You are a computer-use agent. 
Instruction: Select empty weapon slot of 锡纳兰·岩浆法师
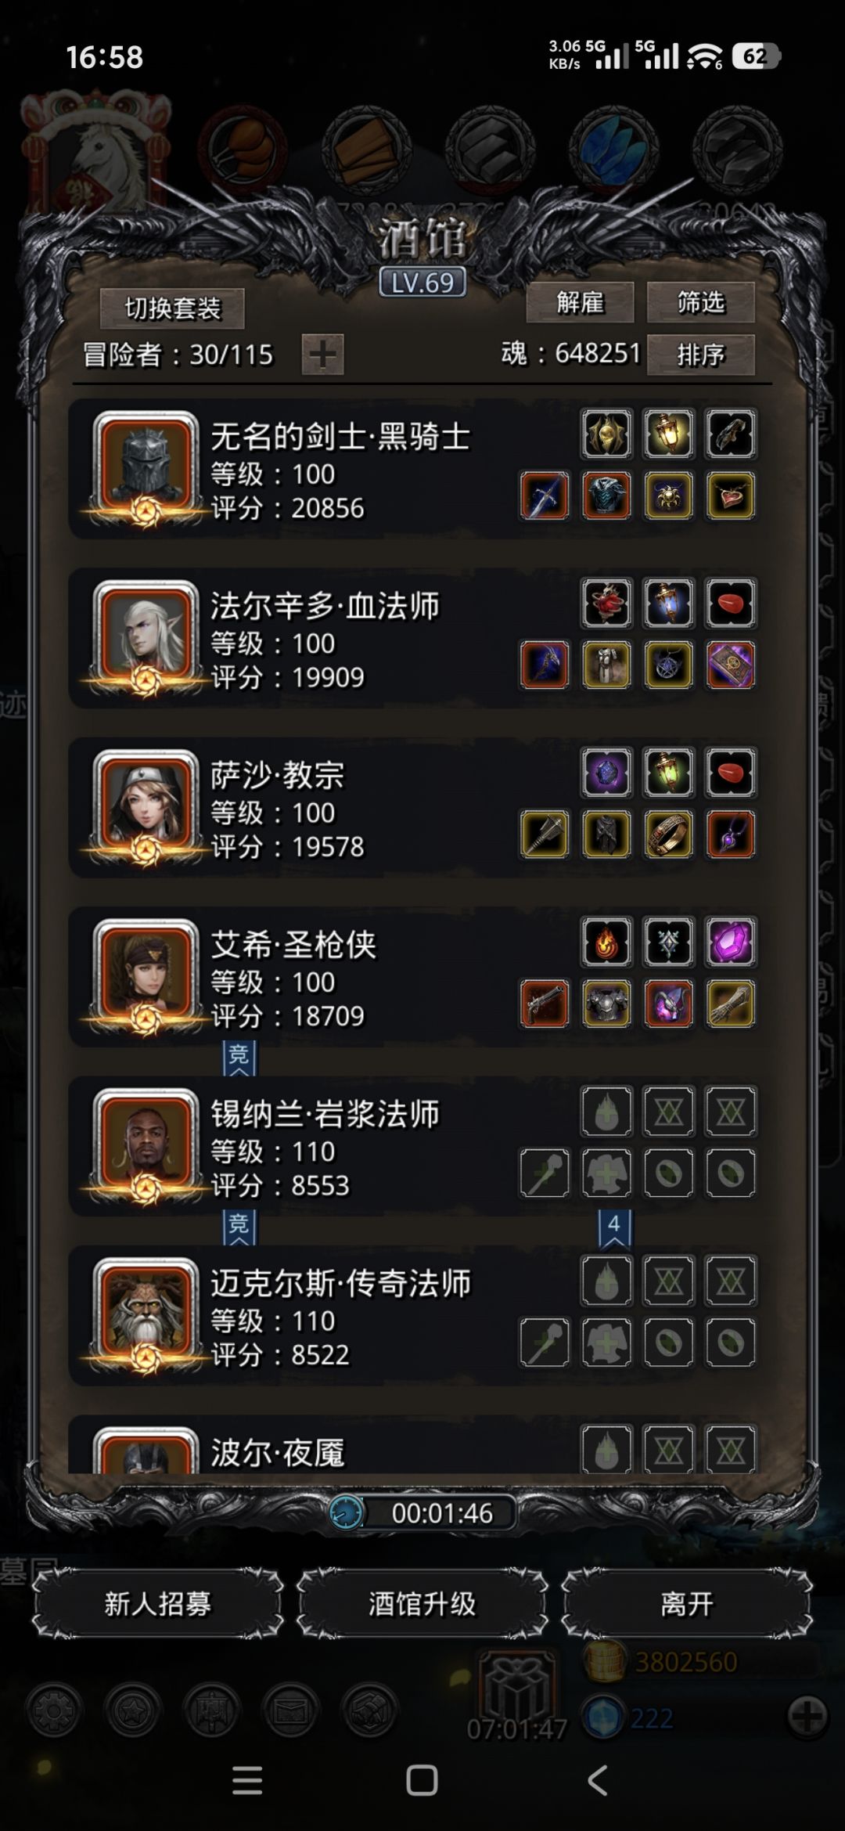pyautogui.click(x=545, y=1173)
